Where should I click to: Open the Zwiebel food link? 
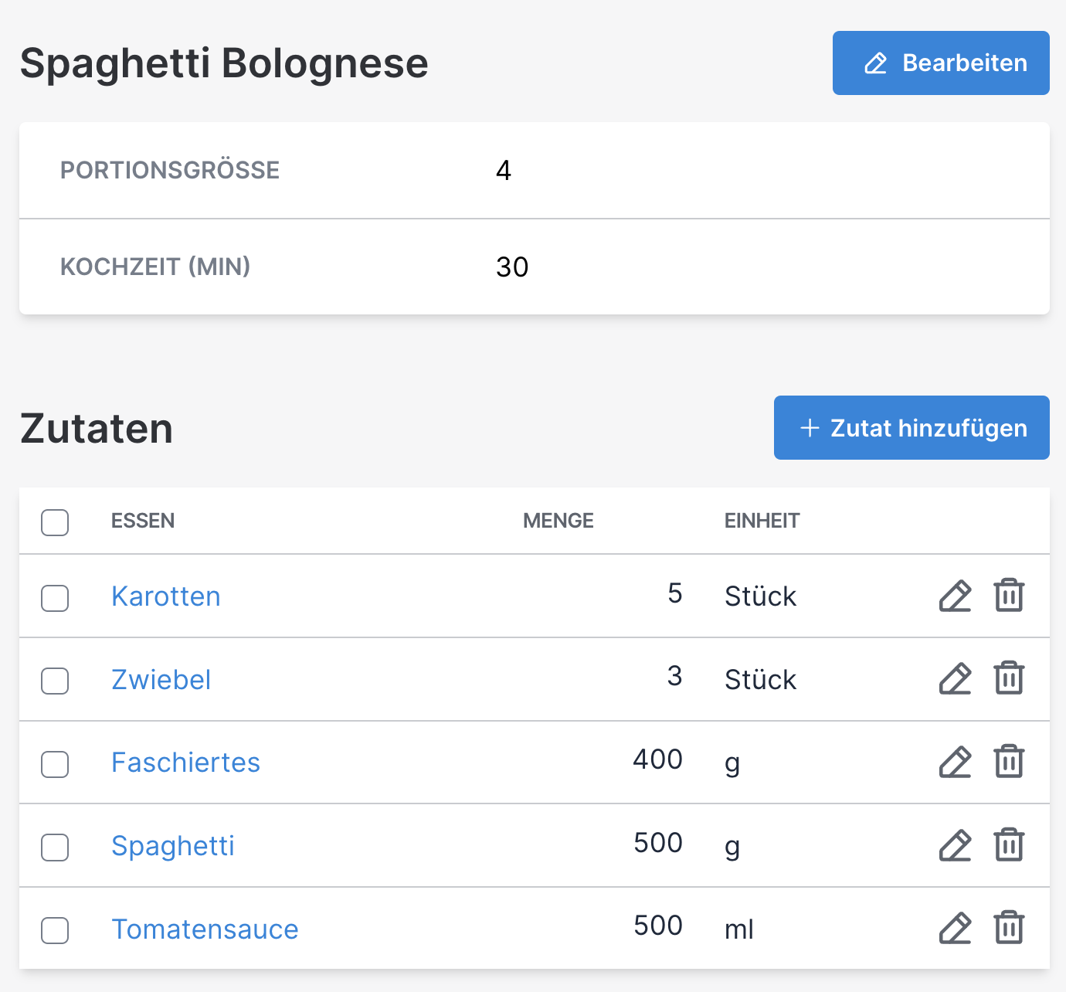pyautogui.click(x=161, y=680)
